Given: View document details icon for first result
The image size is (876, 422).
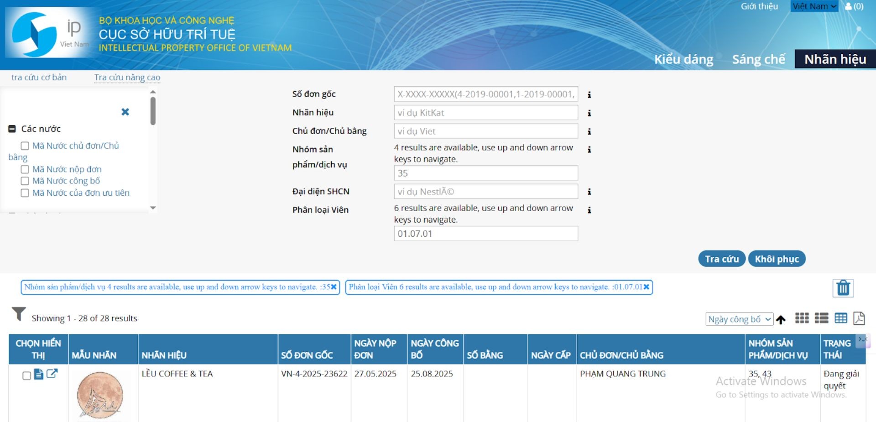Looking at the screenshot, I should (x=39, y=374).
